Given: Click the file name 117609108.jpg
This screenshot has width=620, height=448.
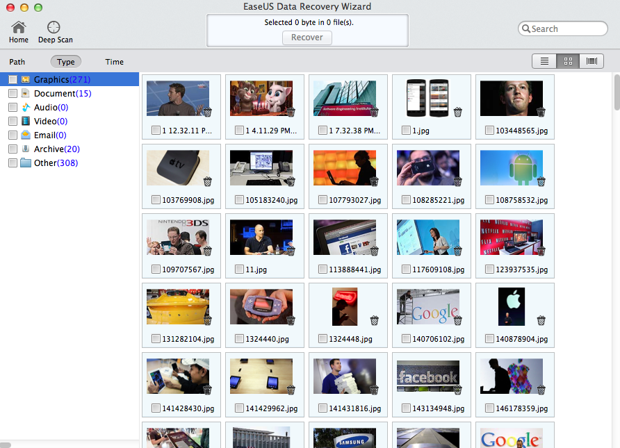Looking at the screenshot, I should [x=439, y=269].
